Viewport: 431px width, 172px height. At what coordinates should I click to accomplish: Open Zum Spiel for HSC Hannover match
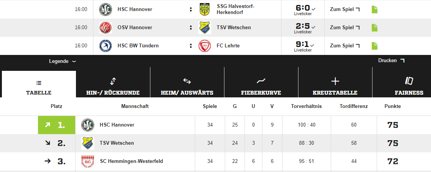click(345, 9)
